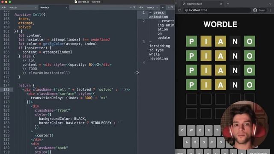Click line number 175 in the gutter

click(6, 89)
